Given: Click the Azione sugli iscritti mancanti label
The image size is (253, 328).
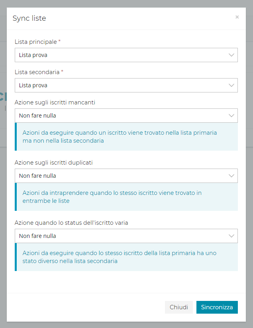Looking at the screenshot, I should point(55,102).
